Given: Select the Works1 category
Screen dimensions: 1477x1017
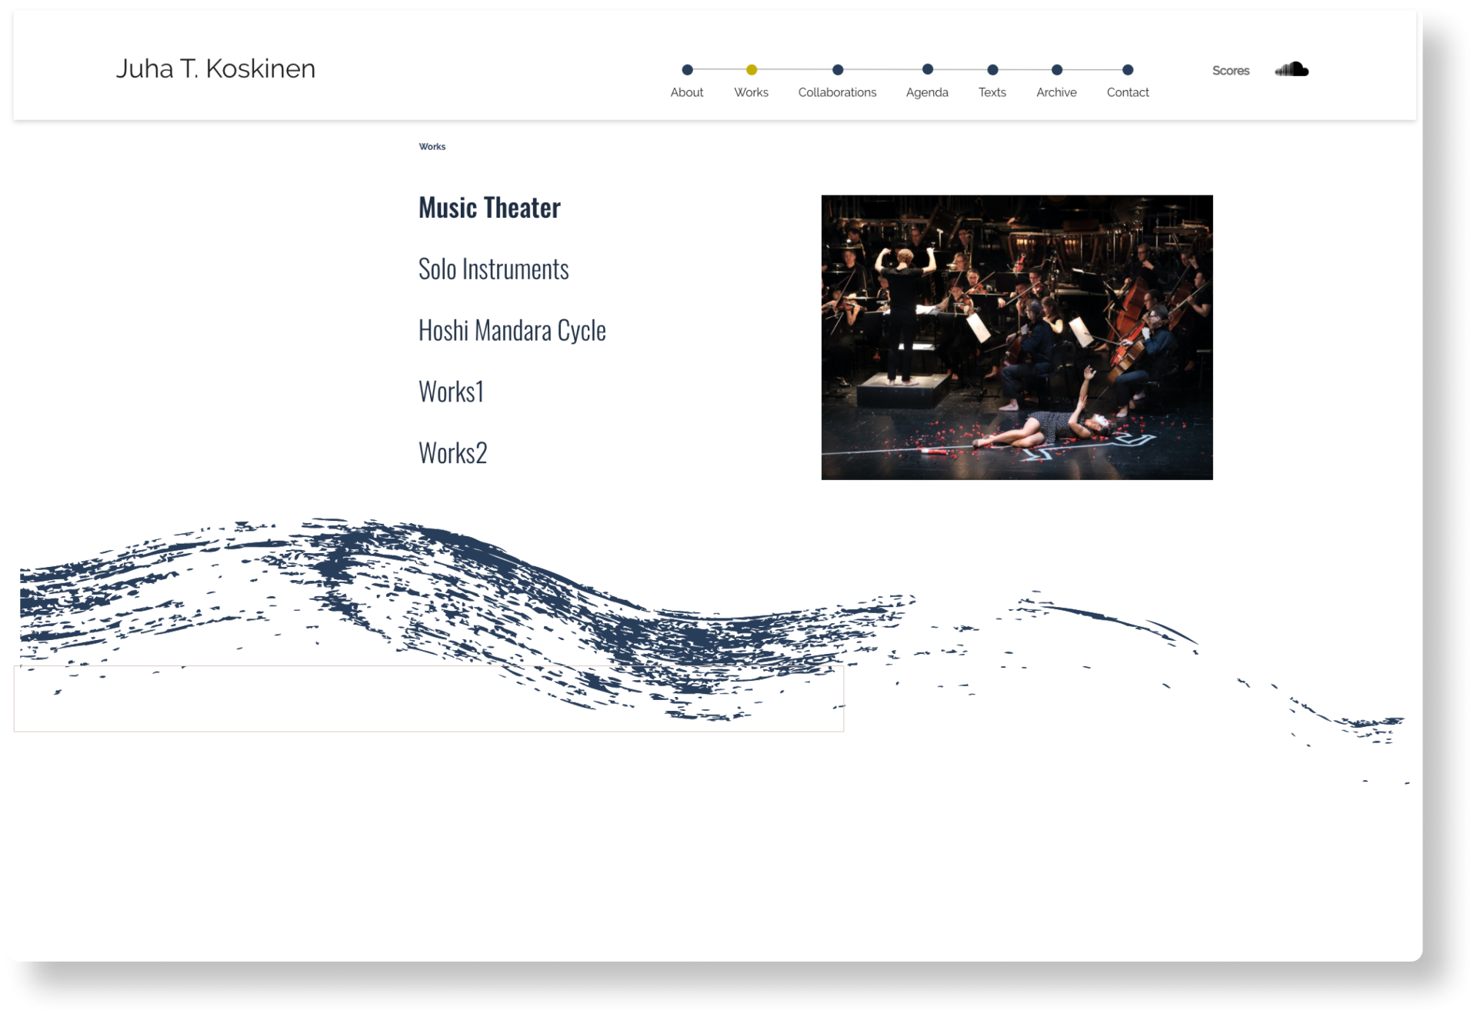Looking at the screenshot, I should pyautogui.click(x=451, y=392).
